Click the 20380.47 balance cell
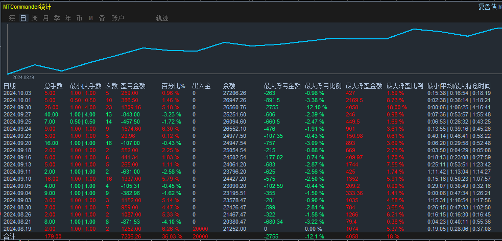 (x=235, y=222)
